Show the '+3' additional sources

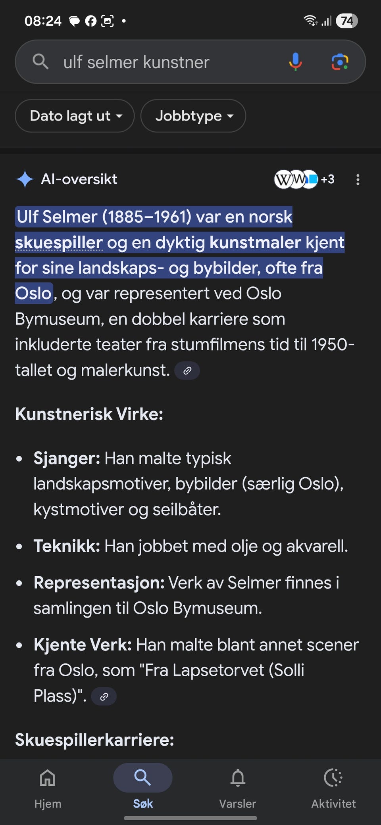tap(327, 179)
